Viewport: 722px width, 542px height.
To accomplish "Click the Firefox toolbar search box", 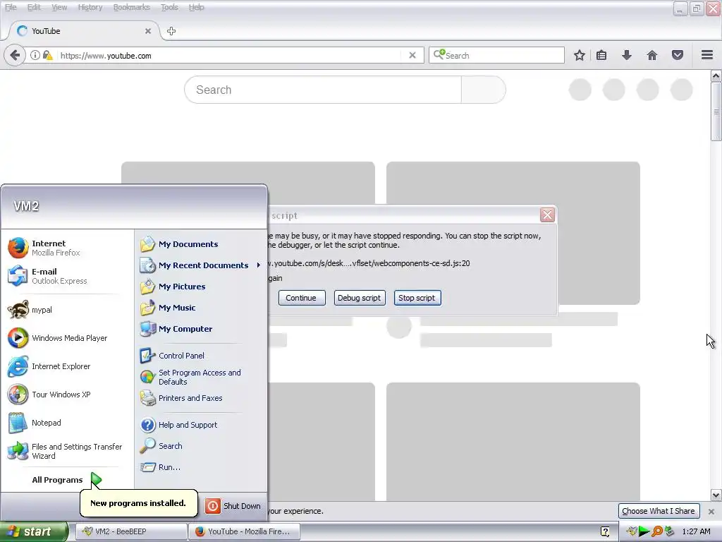I will [497, 55].
